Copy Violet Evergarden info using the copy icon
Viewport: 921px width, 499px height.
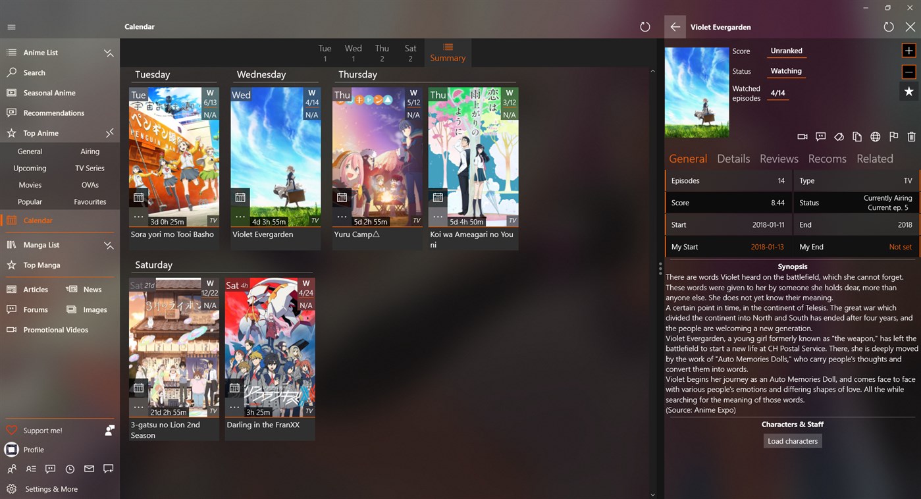857,136
